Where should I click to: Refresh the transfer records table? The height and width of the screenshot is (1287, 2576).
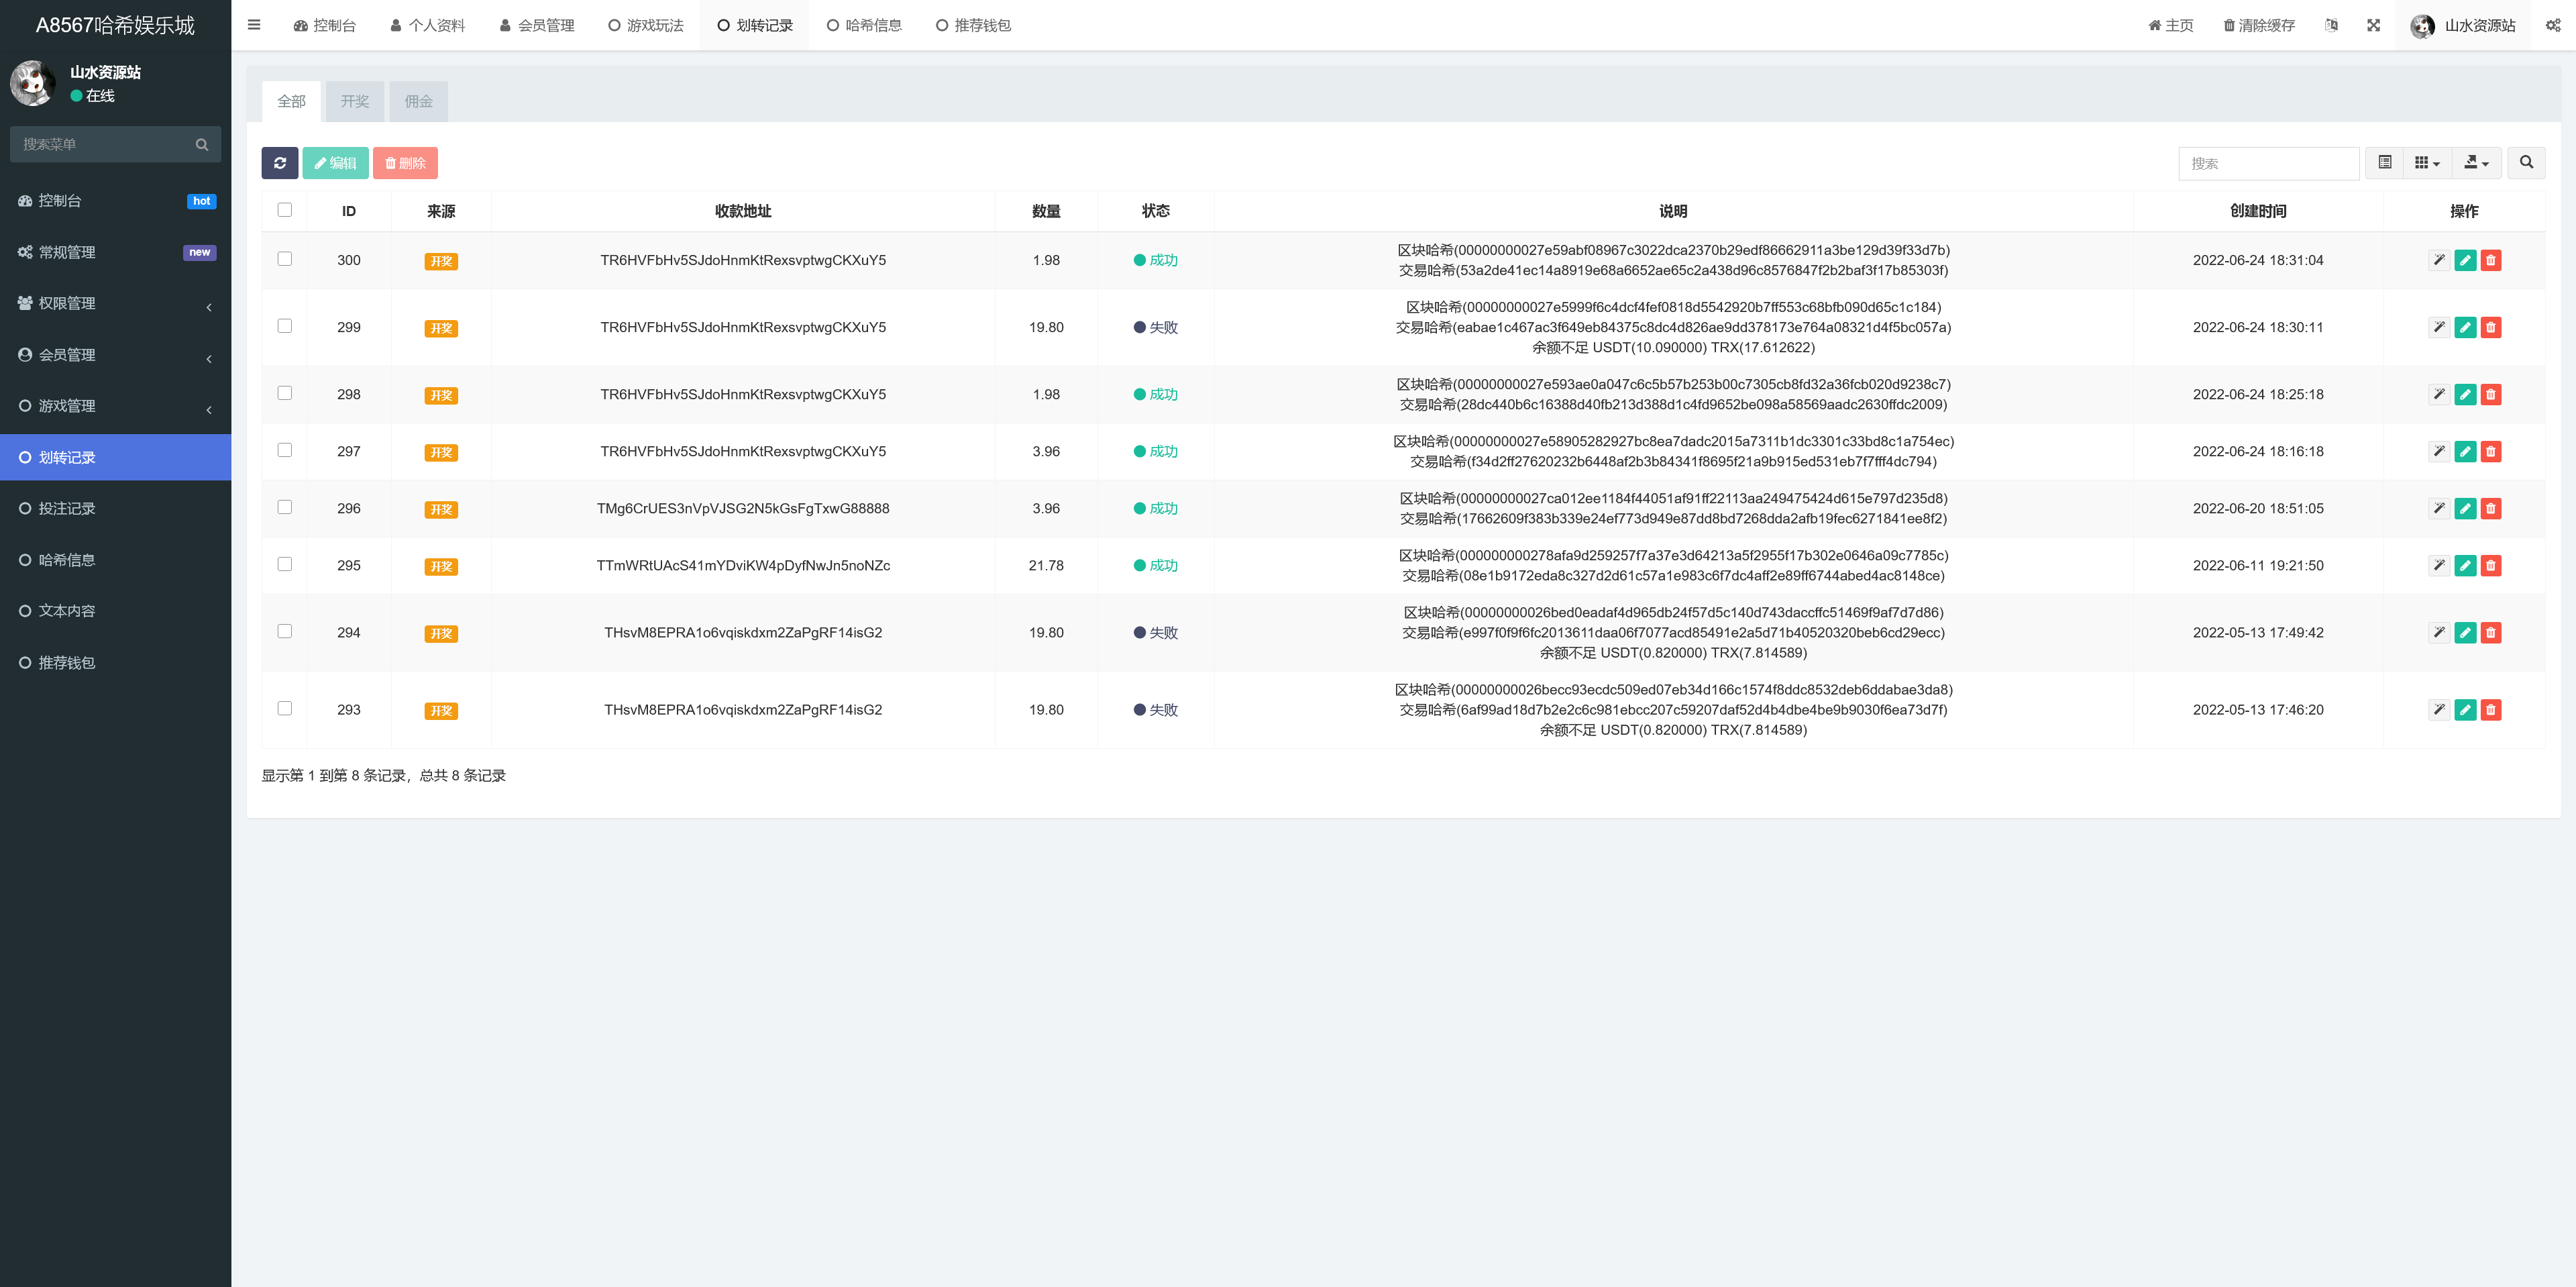pos(280,163)
